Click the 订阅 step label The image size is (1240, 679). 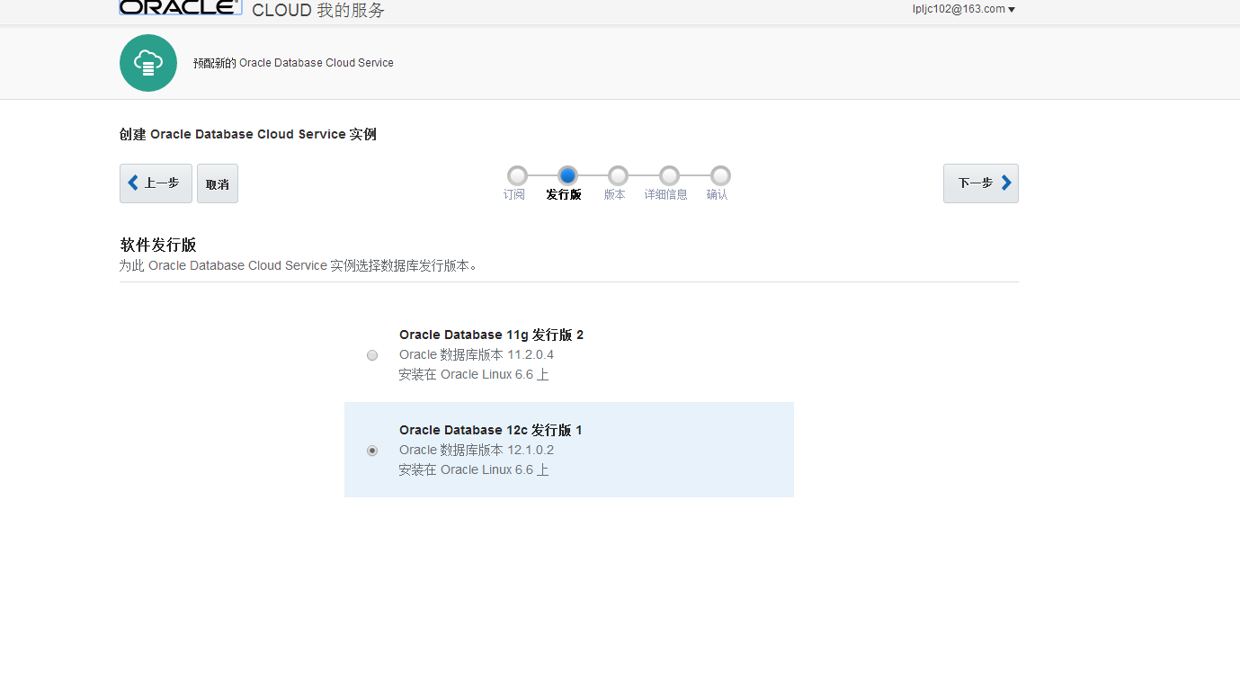point(514,194)
